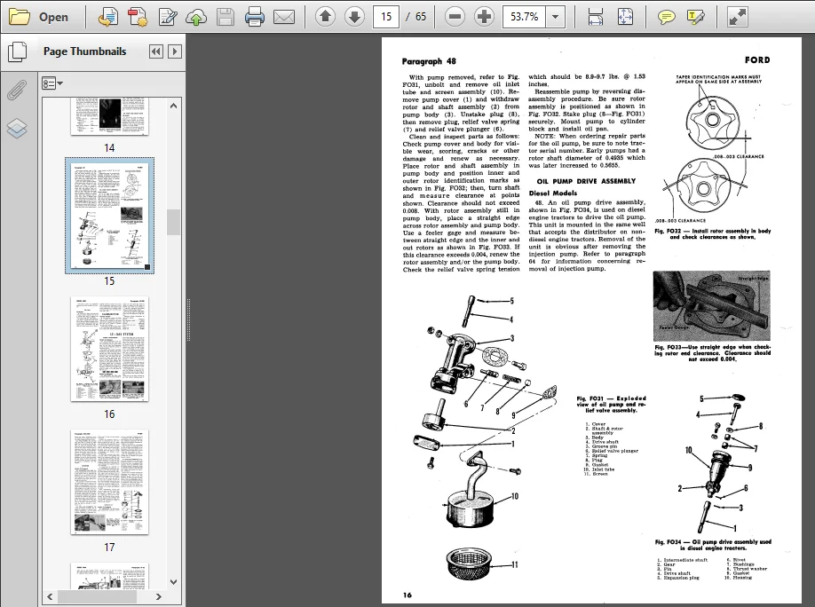Click the page number field showing 15
The height and width of the screenshot is (607, 815).
(386, 17)
